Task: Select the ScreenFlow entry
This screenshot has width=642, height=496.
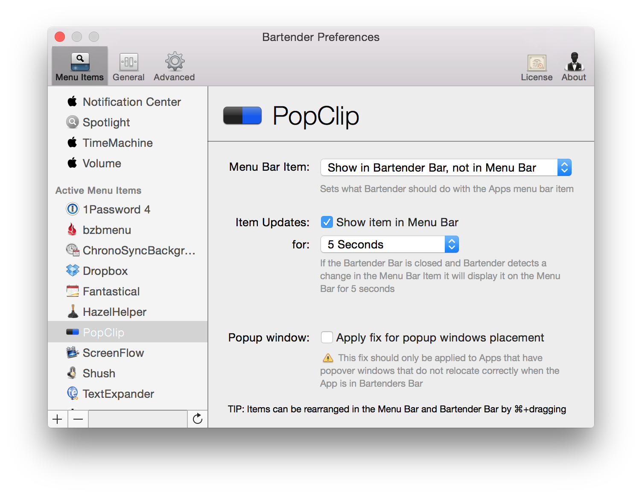Action: [x=128, y=353]
